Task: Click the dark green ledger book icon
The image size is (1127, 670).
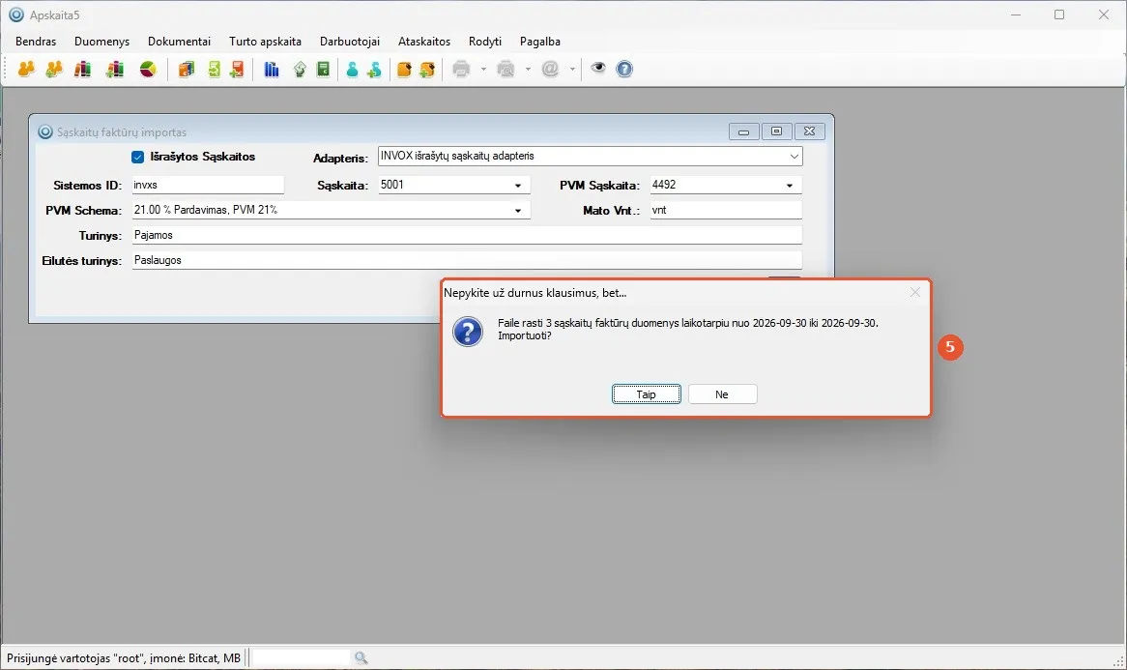Action: pos(324,69)
